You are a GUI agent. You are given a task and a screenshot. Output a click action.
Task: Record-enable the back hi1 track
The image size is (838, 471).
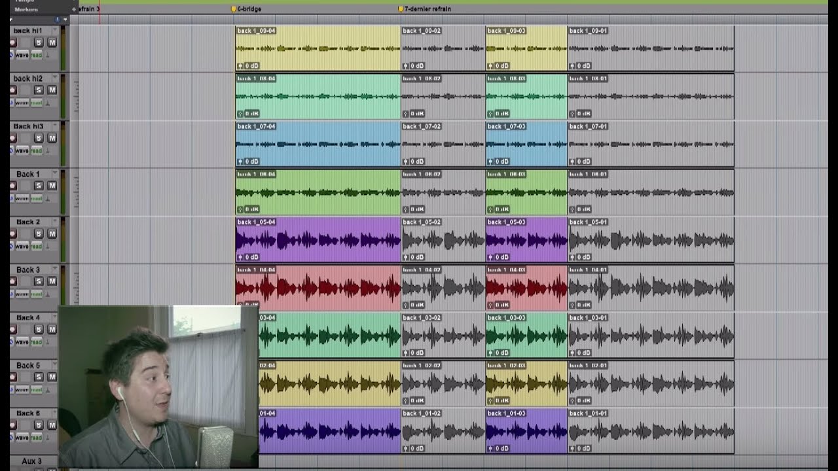click(x=12, y=43)
